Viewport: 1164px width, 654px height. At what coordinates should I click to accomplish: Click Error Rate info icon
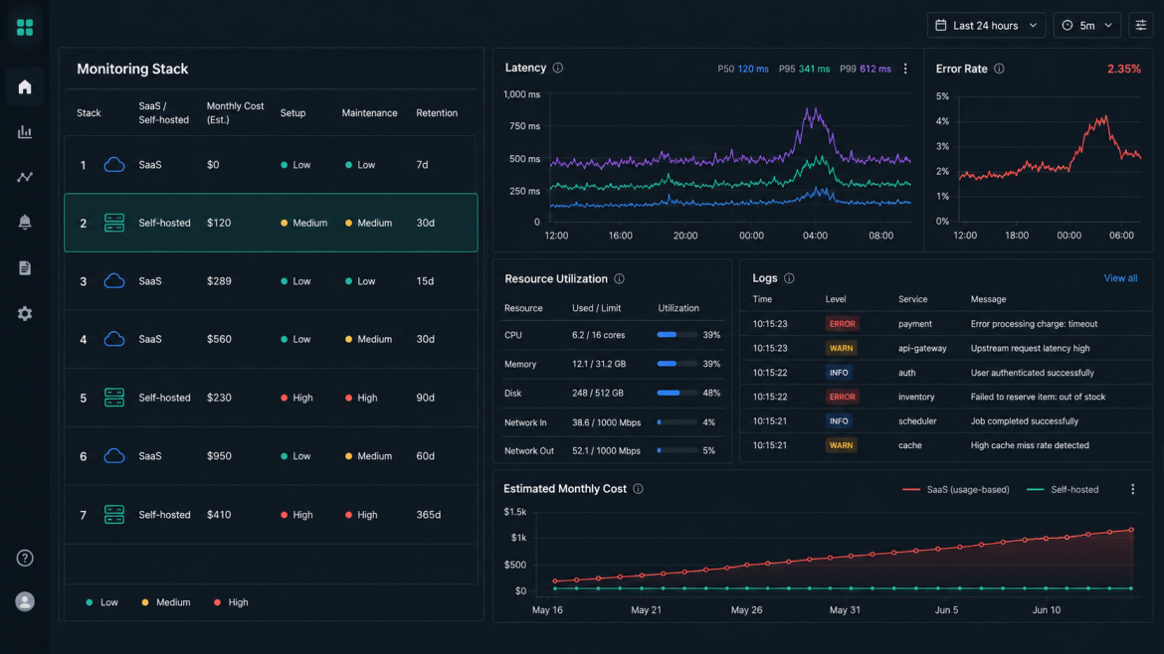coord(999,69)
